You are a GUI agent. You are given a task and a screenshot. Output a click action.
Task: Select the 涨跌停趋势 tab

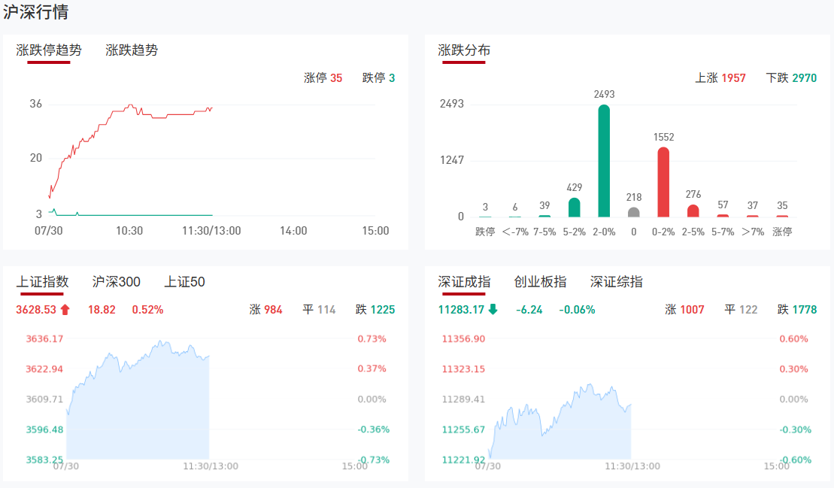coord(49,50)
